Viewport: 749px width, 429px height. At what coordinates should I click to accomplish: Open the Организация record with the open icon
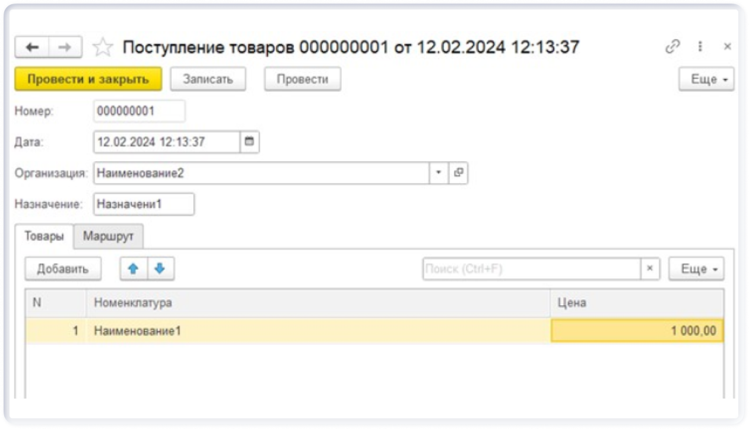tap(458, 173)
